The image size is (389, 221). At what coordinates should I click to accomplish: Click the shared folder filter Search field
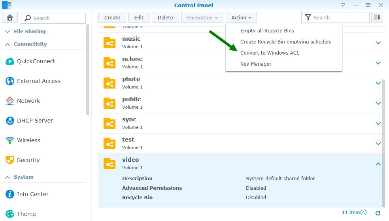[x=339, y=17]
